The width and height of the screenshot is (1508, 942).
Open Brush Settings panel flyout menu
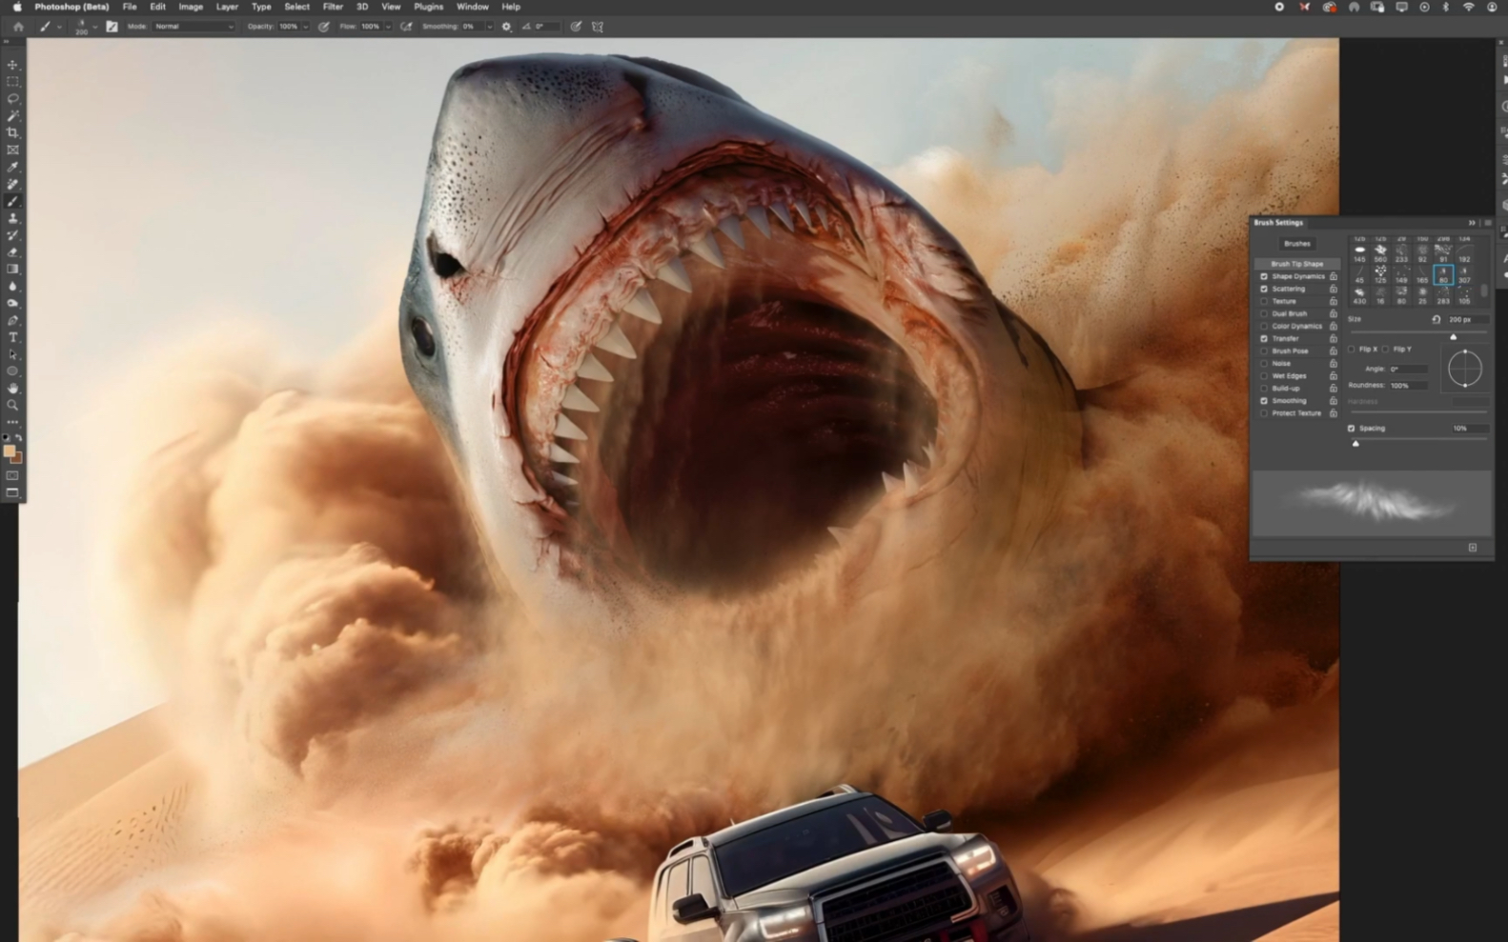click(1487, 223)
